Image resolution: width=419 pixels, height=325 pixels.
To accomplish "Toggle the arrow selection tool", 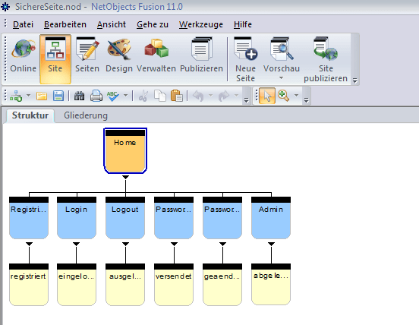I will coord(267,96).
